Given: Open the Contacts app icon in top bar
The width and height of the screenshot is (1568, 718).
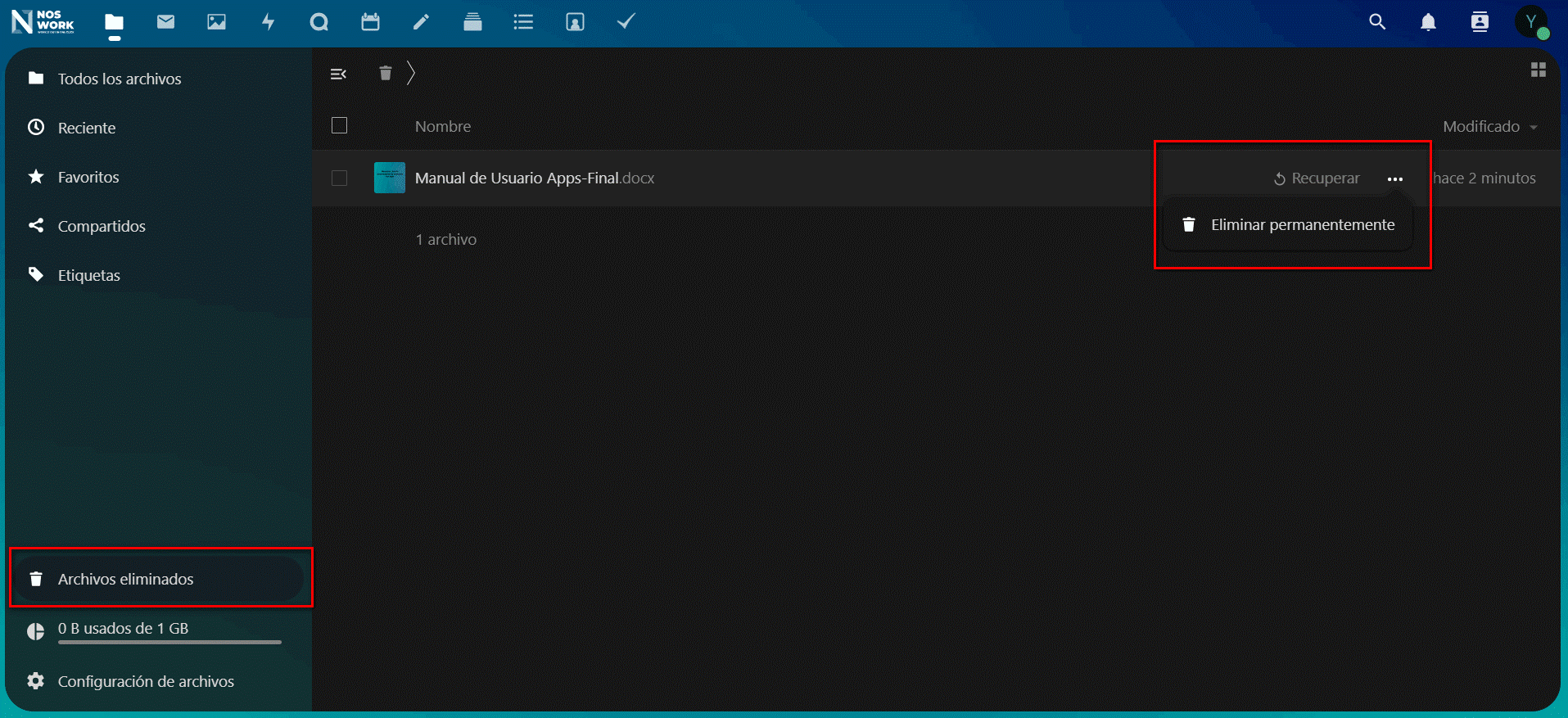Looking at the screenshot, I should [x=575, y=22].
